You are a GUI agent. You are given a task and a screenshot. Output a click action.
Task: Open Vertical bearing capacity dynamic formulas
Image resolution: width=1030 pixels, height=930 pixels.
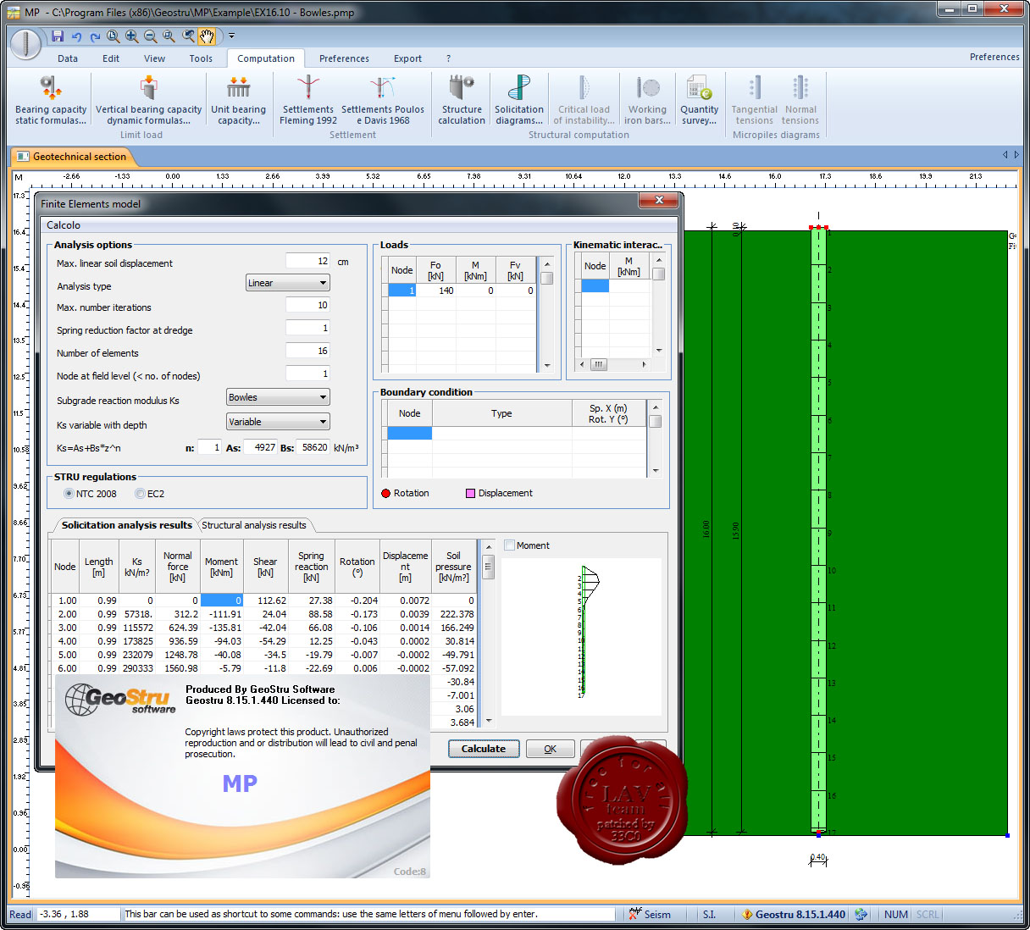click(148, 101)
